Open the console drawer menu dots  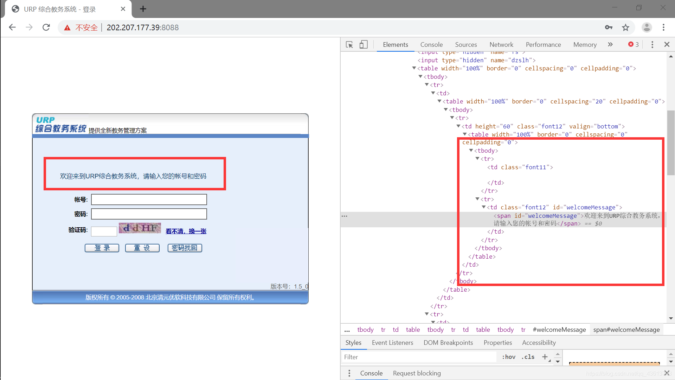(349, 373)
